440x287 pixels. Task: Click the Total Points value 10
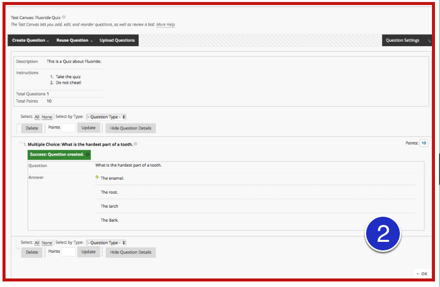click(49, 101)
